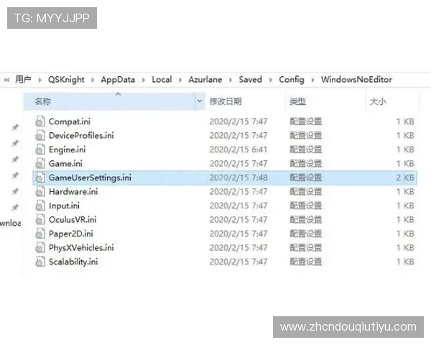Viewport: 431px width, 345px height.
Task: Click the DeviceProfiles.ini file icon
Action: [40, 135]
